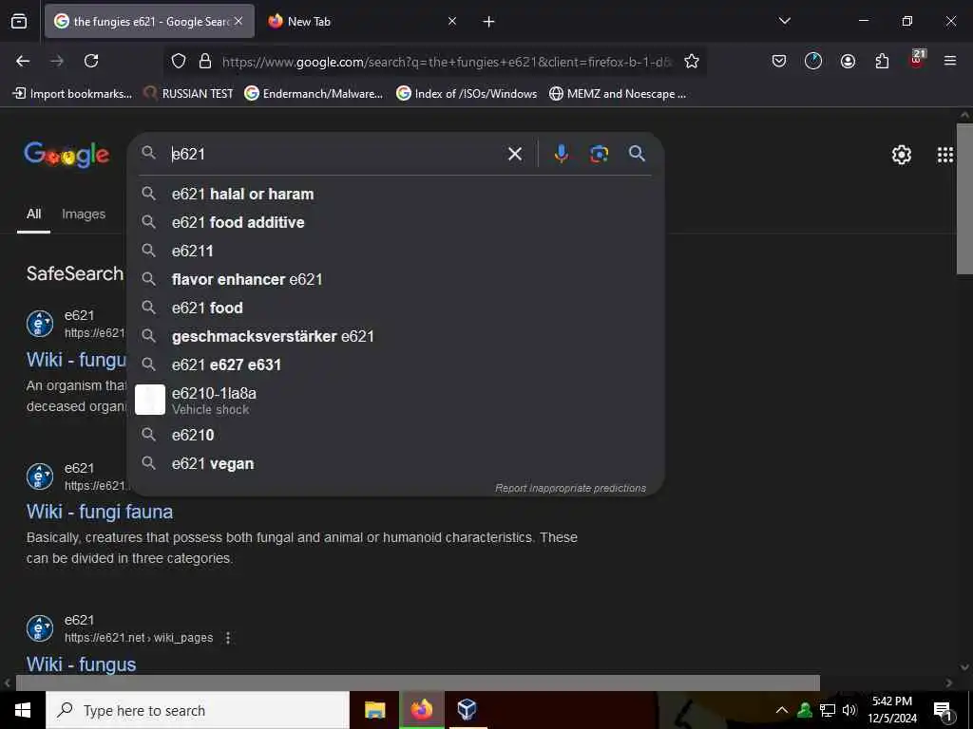
Task: Submit search using the magnifier button
Action: click(x=637, y=153)
